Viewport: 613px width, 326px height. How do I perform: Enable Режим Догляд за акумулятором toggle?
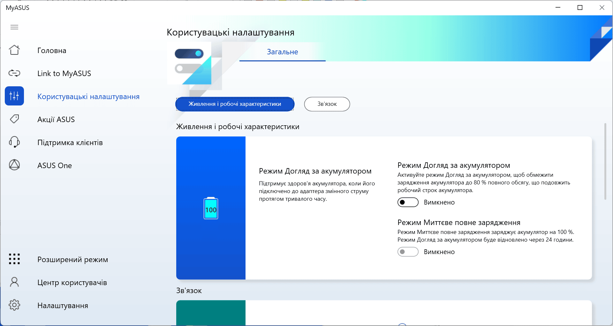point(408,202)
